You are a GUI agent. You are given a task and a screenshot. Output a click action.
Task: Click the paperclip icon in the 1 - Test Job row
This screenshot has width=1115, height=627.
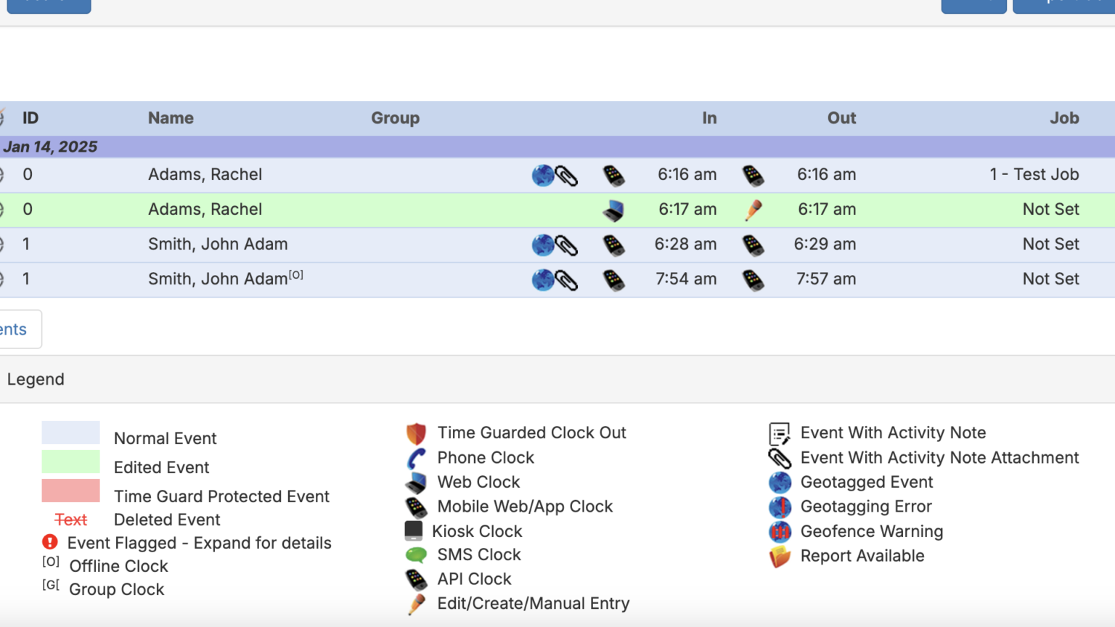click(567, 176)
